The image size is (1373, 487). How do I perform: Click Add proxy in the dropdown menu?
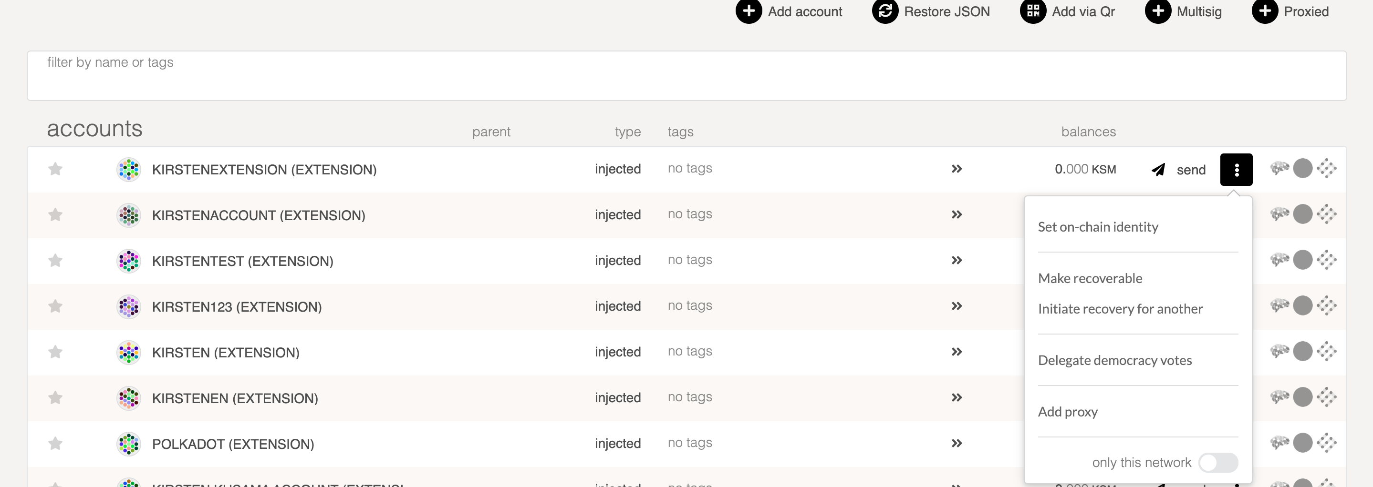coord(1068,411)
